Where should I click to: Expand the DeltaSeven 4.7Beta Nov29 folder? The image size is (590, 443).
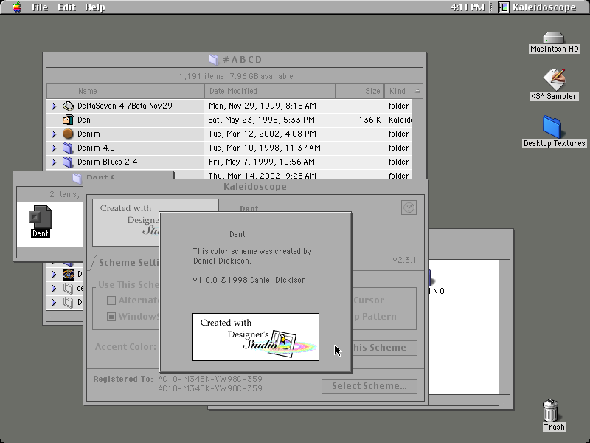tap(53, 106)
